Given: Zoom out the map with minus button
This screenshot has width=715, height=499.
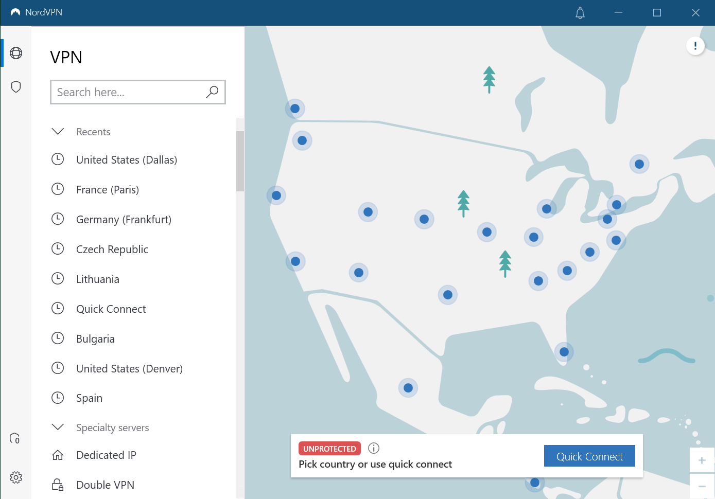Looking at the screenshot, I should click(x=702, y=486).
